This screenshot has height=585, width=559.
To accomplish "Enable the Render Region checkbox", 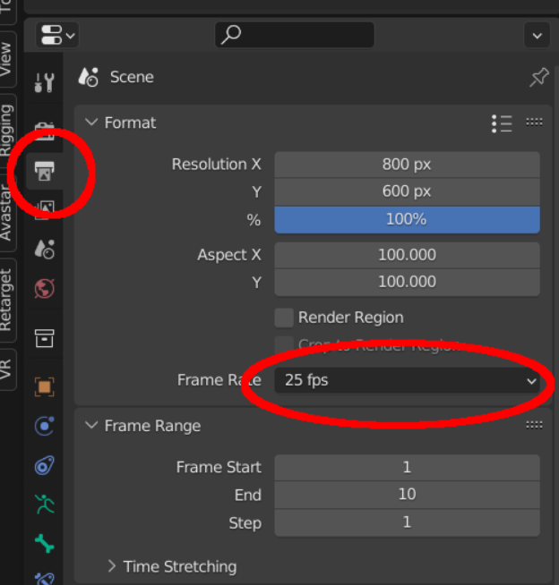I will 284,318.
